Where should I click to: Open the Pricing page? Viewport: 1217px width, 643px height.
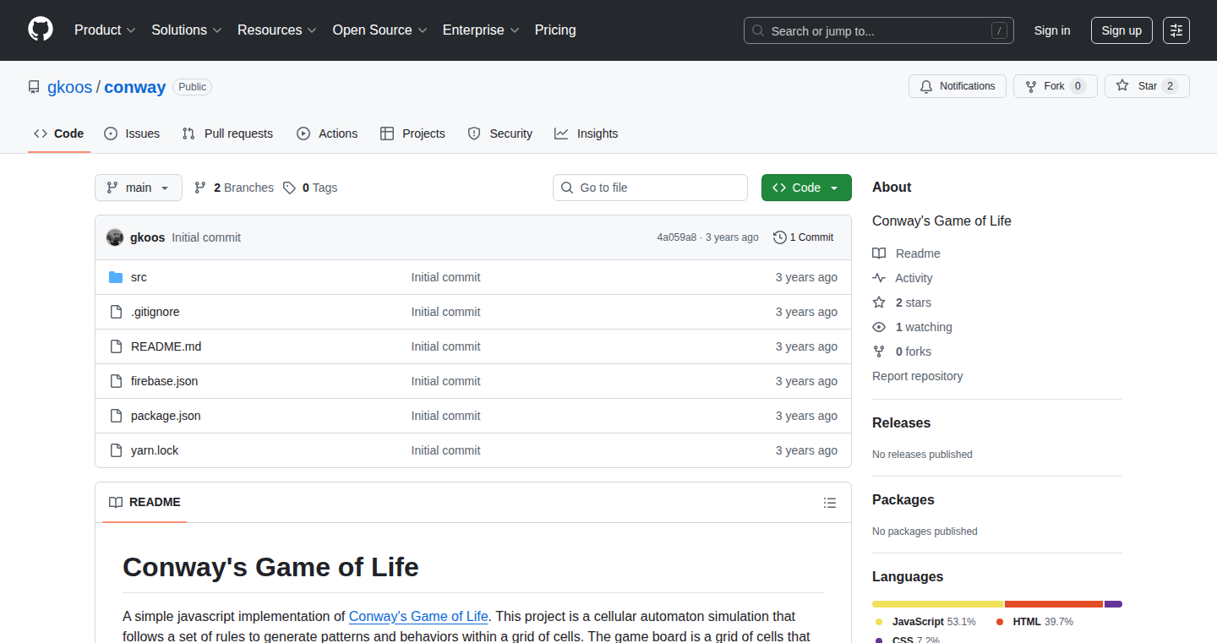coord(555,30)
